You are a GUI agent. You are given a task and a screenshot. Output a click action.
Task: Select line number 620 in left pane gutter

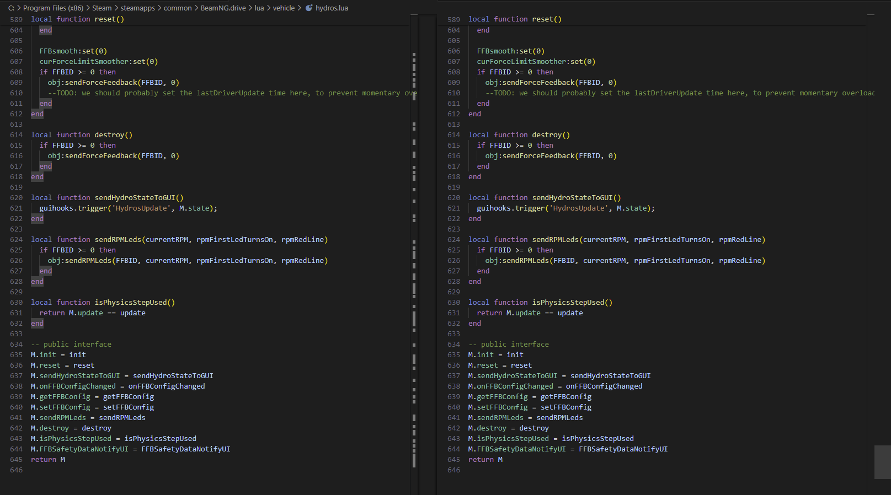point(17,198)
